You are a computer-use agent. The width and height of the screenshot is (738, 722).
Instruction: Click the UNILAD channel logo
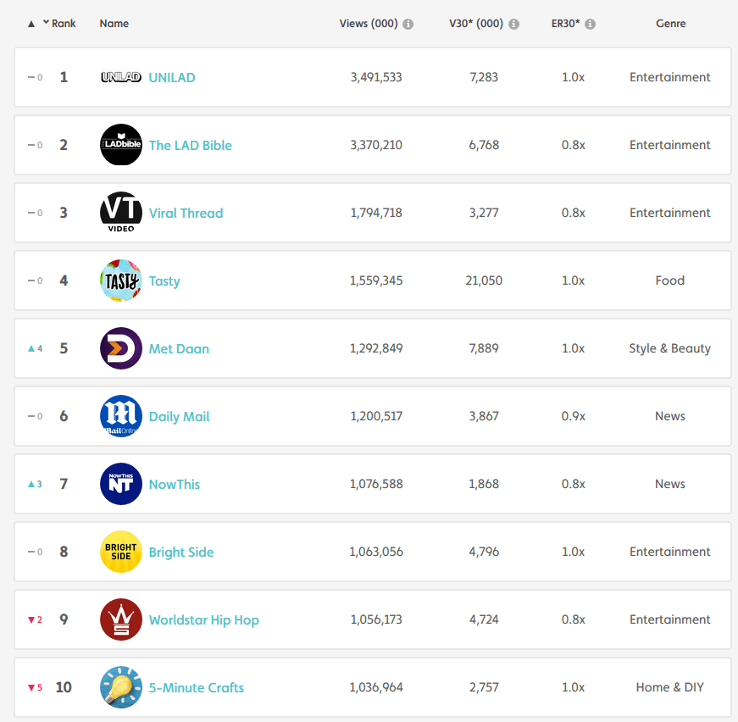(120, 77)
